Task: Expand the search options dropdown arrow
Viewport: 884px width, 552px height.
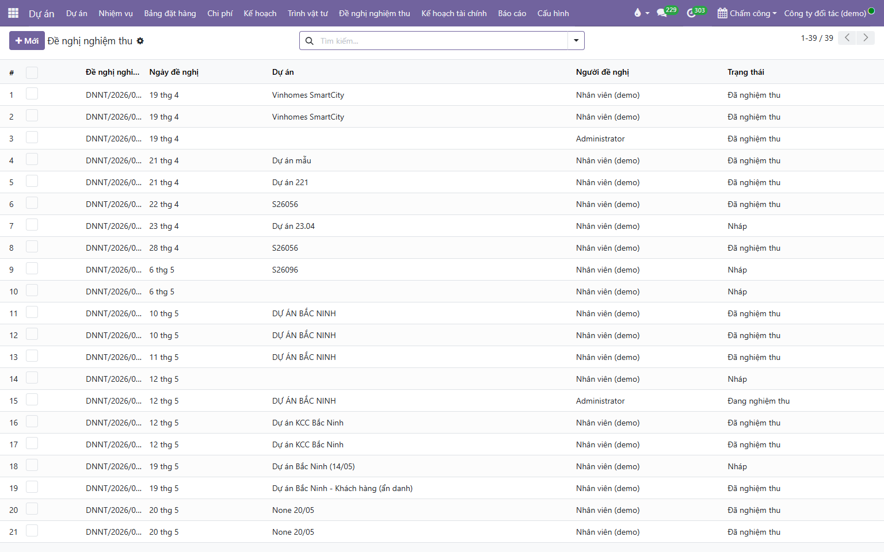Action: coord(576,41)
